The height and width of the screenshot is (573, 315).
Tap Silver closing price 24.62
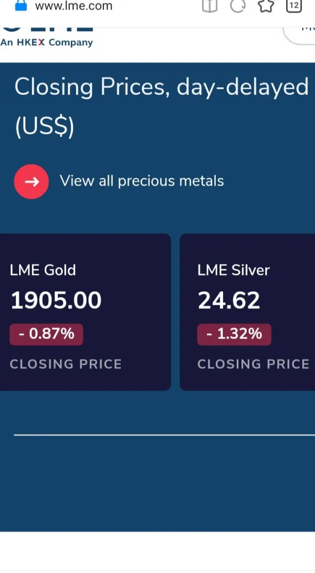[x=229, y=301]
